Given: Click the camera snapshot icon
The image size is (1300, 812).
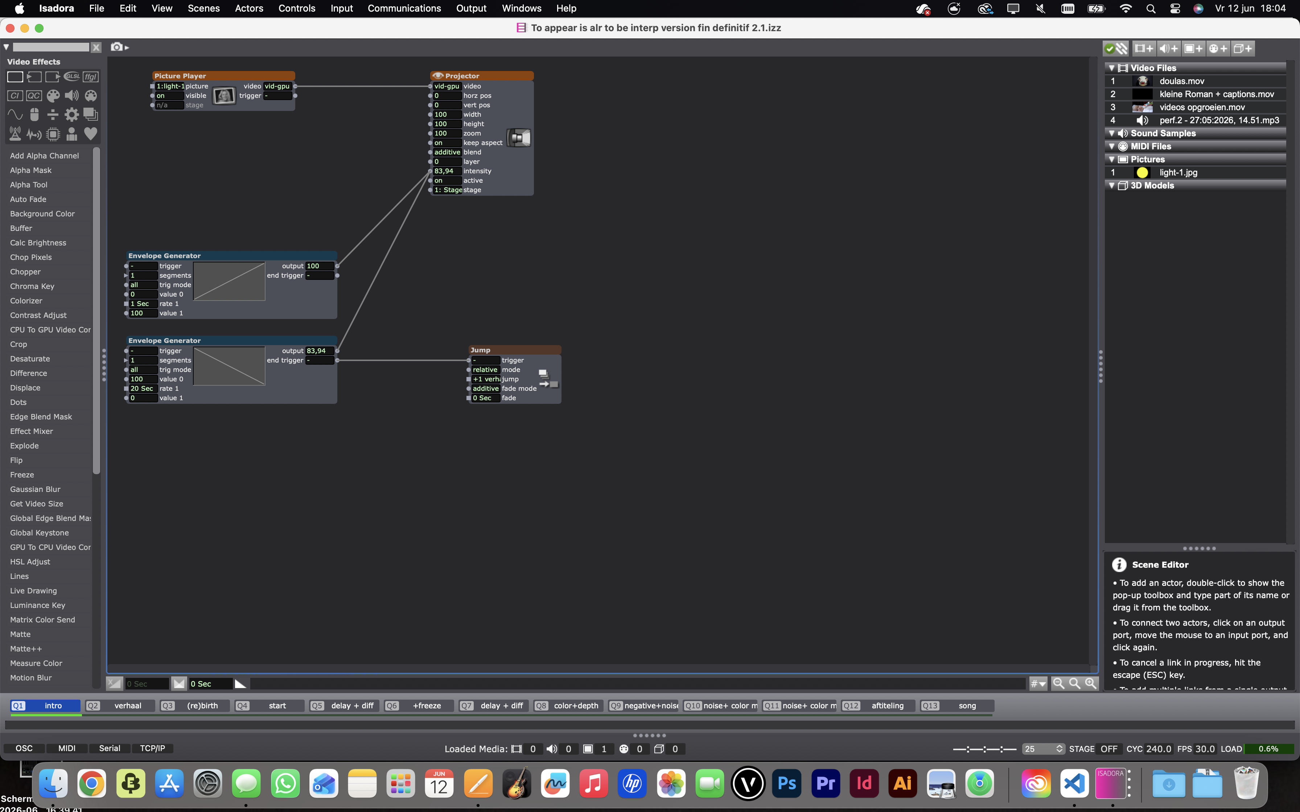Looking at the screenshot, I should [116, 47].
